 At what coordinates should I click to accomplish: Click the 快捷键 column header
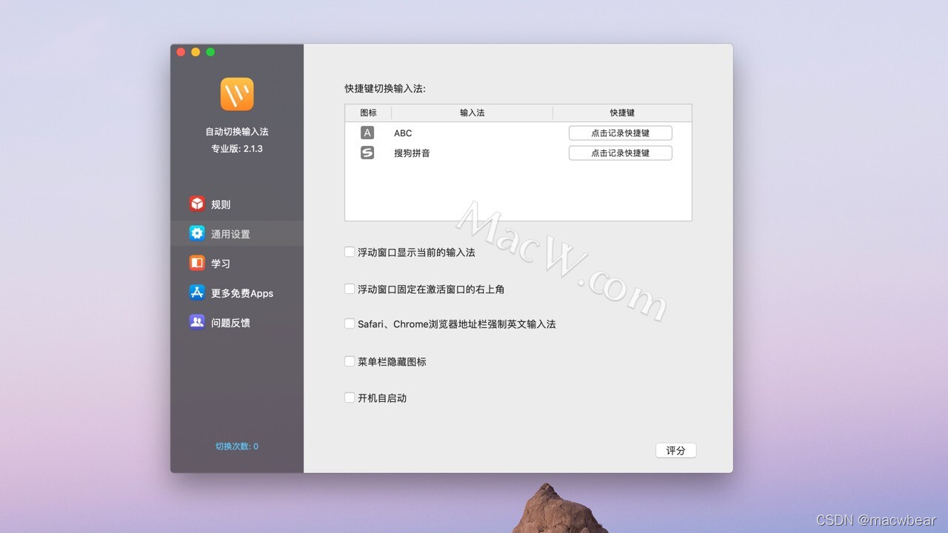point(621,113)
